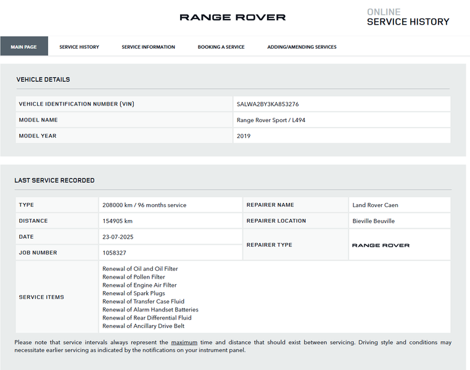The height and width of the screenshot is (370, 470).
Task: Click Renewal of Ancillary Drive Belt item
Action: tap(143, 326)
